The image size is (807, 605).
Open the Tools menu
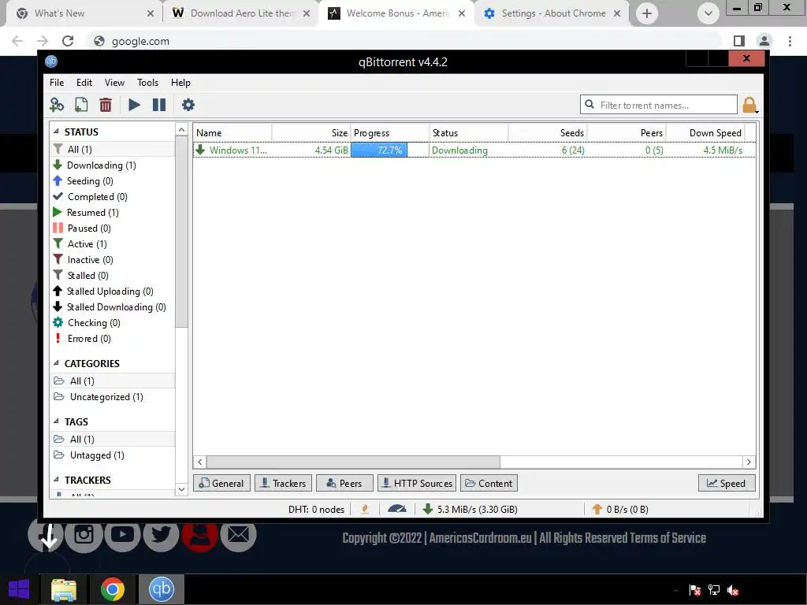(x=147, y=82)
